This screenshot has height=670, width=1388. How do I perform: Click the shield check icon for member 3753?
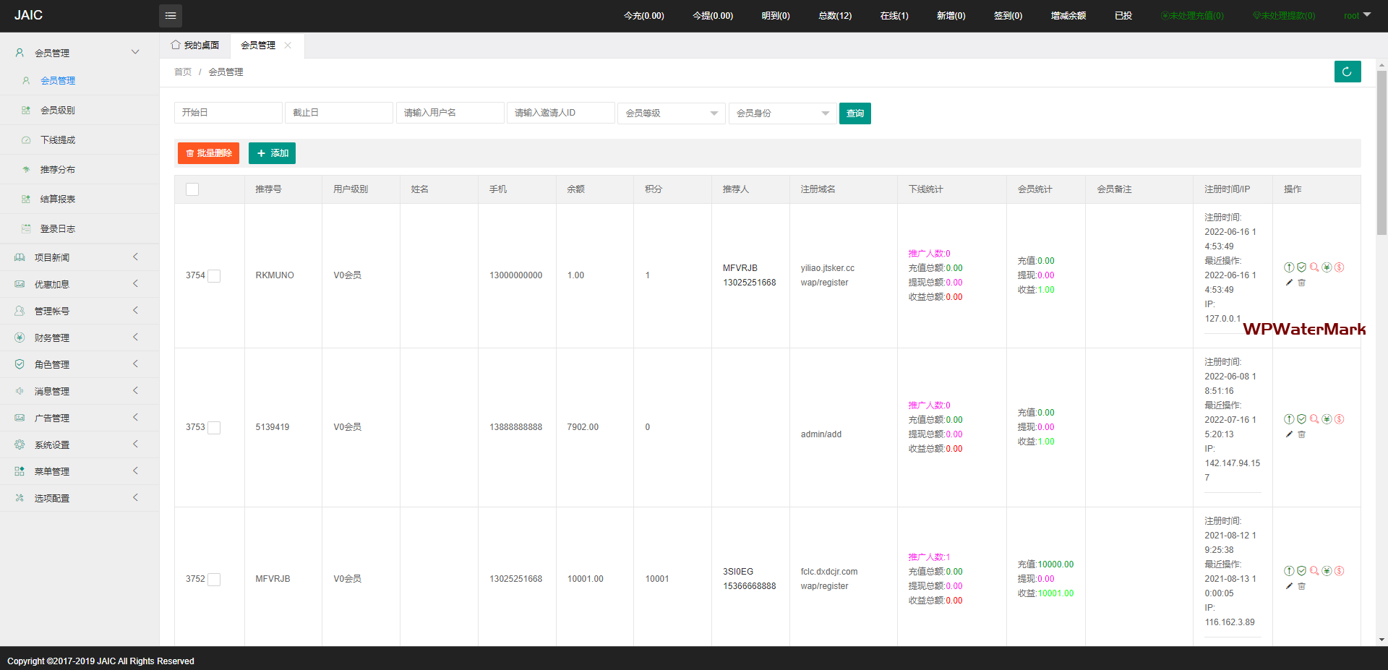tap(1301, 419)
